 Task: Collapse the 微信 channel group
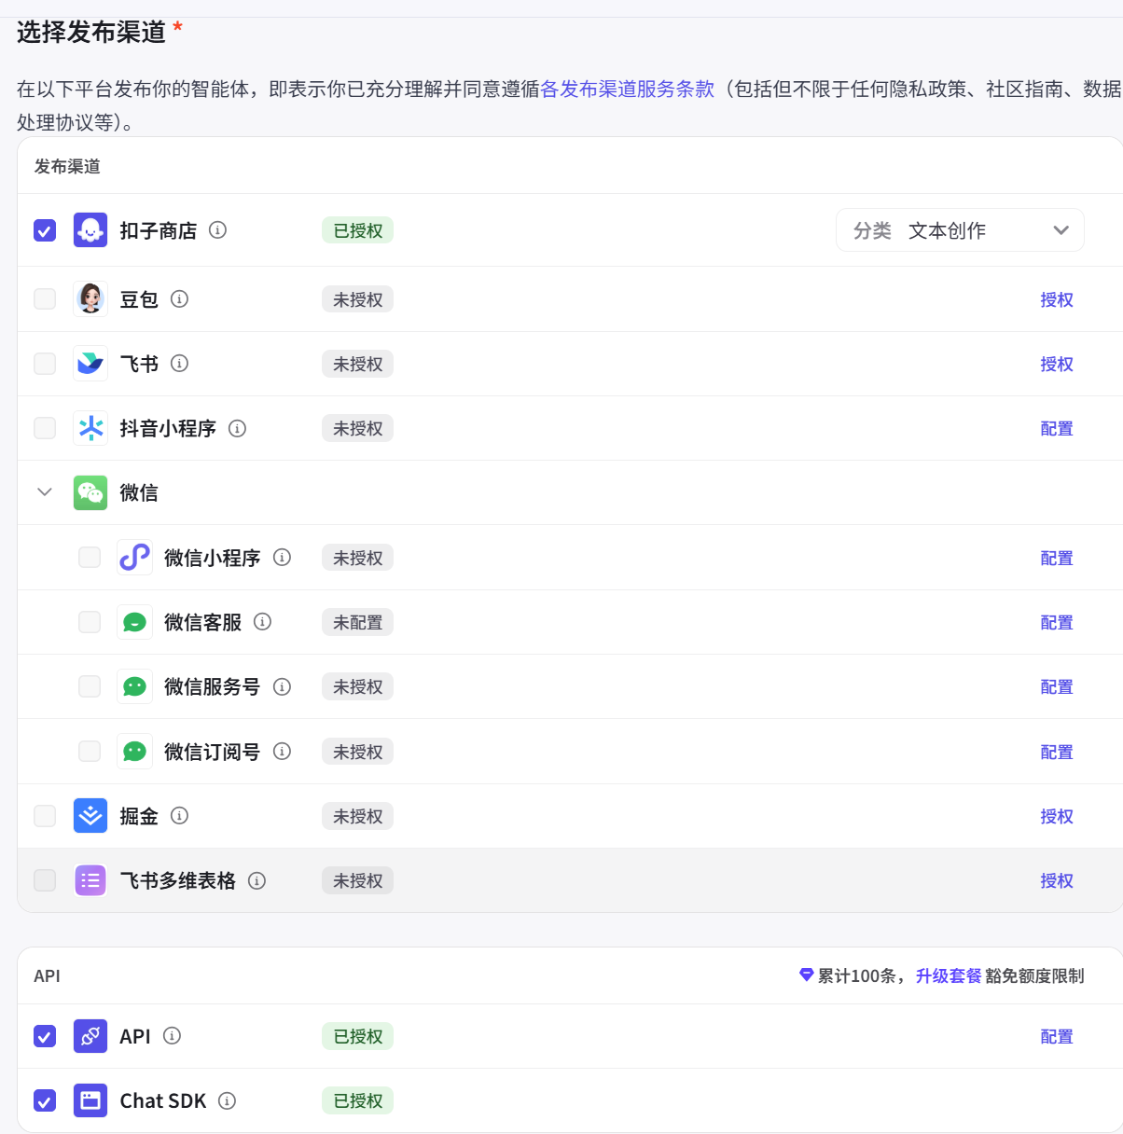[44, 492]
